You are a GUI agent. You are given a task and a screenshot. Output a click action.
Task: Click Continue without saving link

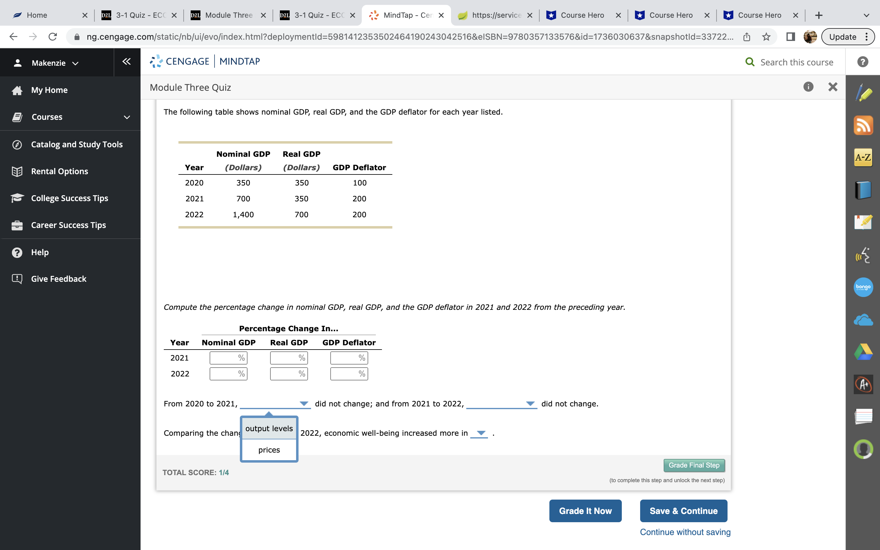point(685,532)
